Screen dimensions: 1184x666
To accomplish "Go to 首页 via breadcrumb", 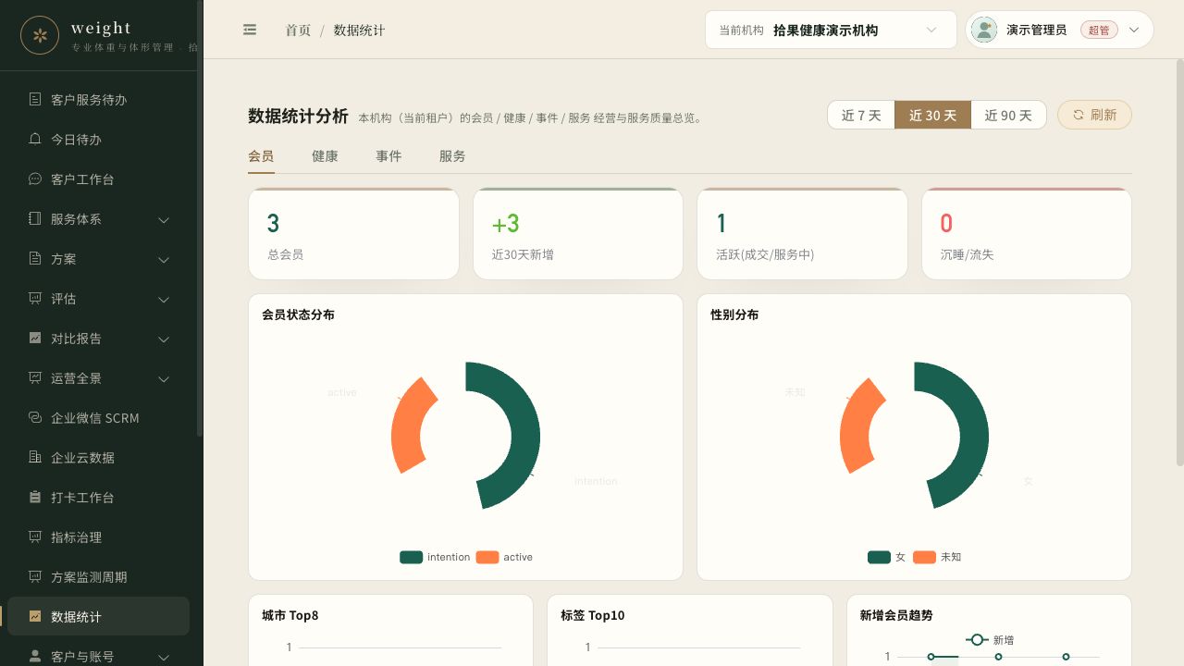I will (x=298, y=30).
